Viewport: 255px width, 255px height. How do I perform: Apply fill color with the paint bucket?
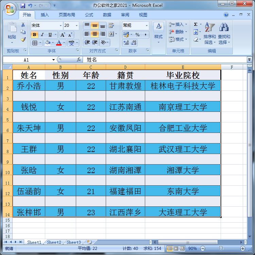[x=48, y=43]
